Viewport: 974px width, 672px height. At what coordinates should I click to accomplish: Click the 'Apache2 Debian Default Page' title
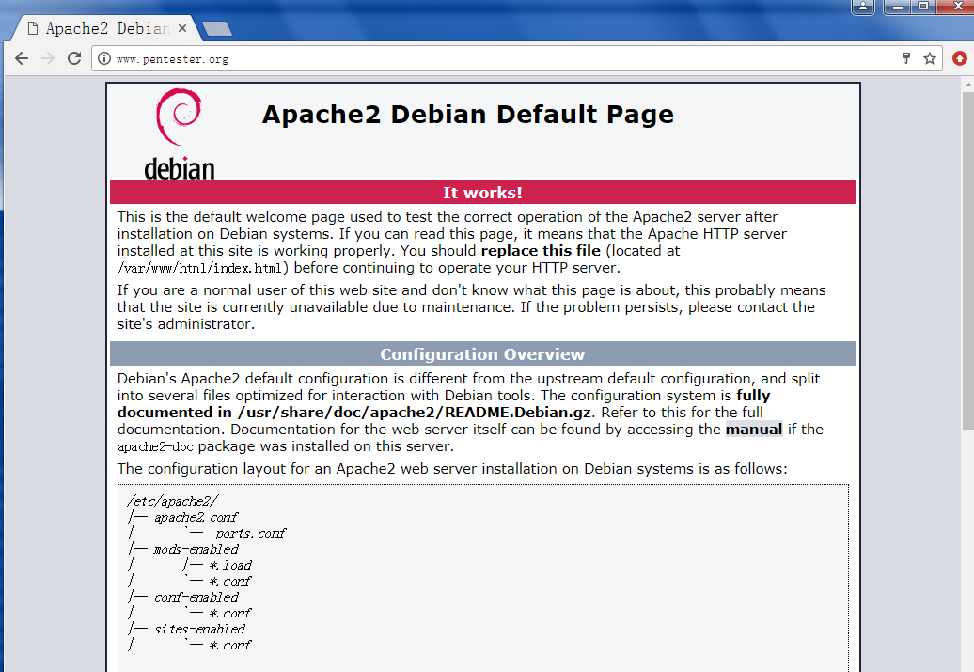click(x=468, y=115)
